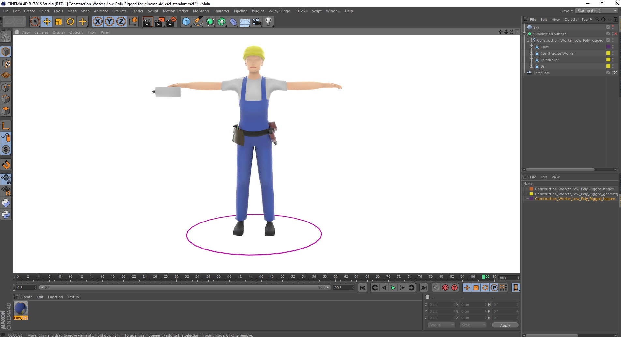Add a Subdivision Surface generator
The image size is (621, 337).
[x=210, y=22]
